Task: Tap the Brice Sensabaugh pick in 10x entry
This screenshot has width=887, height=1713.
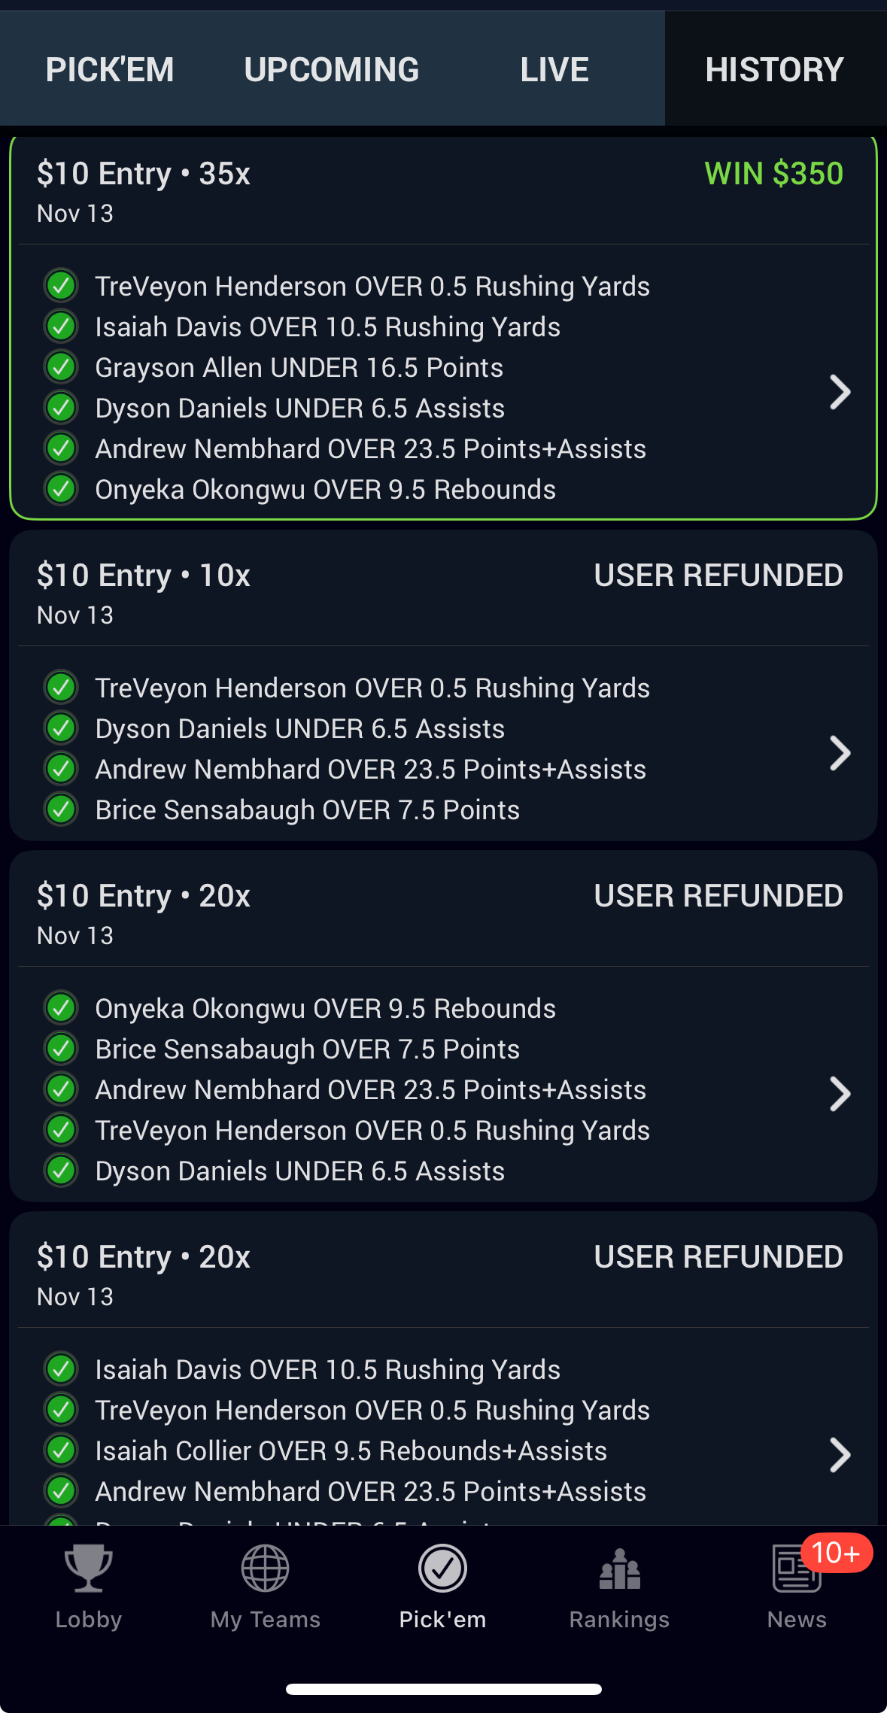Action: [x=307, y=810]
